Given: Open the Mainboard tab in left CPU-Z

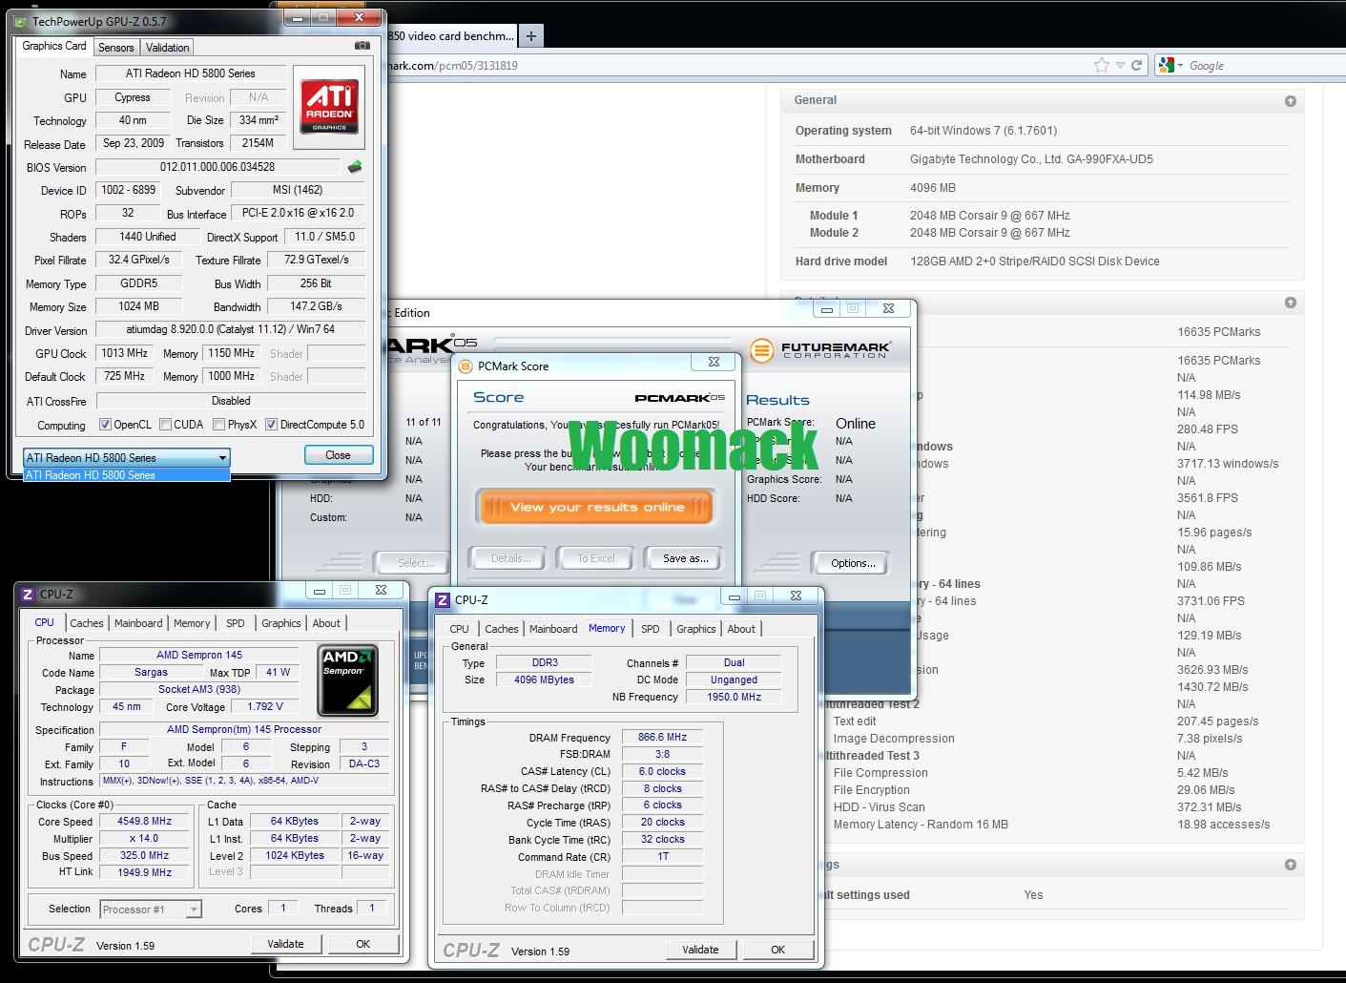Looking at the screenshot, I should 138,623.
